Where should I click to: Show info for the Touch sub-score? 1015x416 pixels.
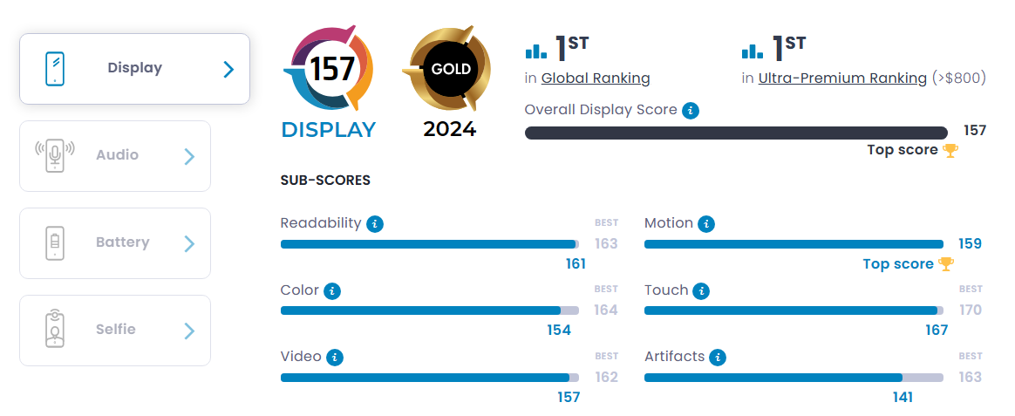701,291
